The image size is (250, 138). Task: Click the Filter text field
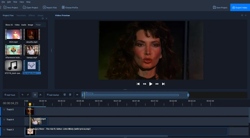point(40,25)
